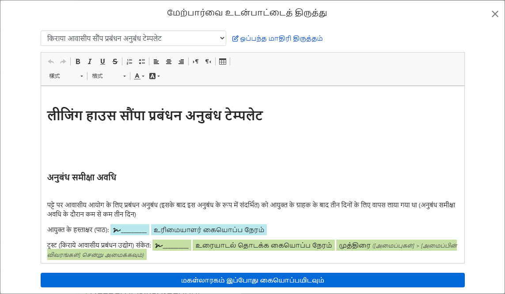Toggle italic formatting

pyautogui.click(x=90, y=61)
